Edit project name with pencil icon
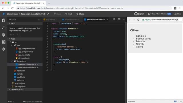The image size is (183, 103). [48, 14]
